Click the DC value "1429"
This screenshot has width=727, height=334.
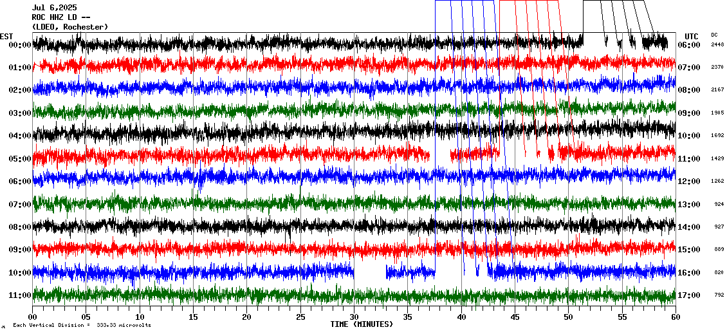point(717,158)
